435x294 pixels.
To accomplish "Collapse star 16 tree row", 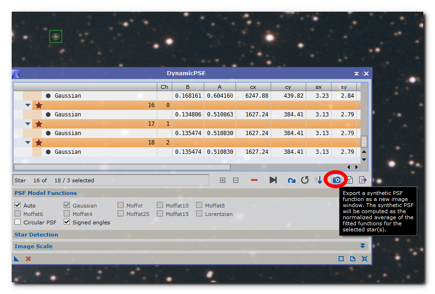I will (x=28, y=105).
